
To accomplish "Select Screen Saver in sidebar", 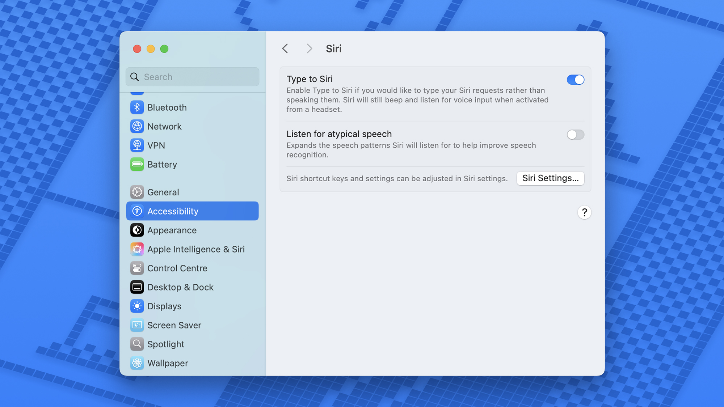I will 174,325.
